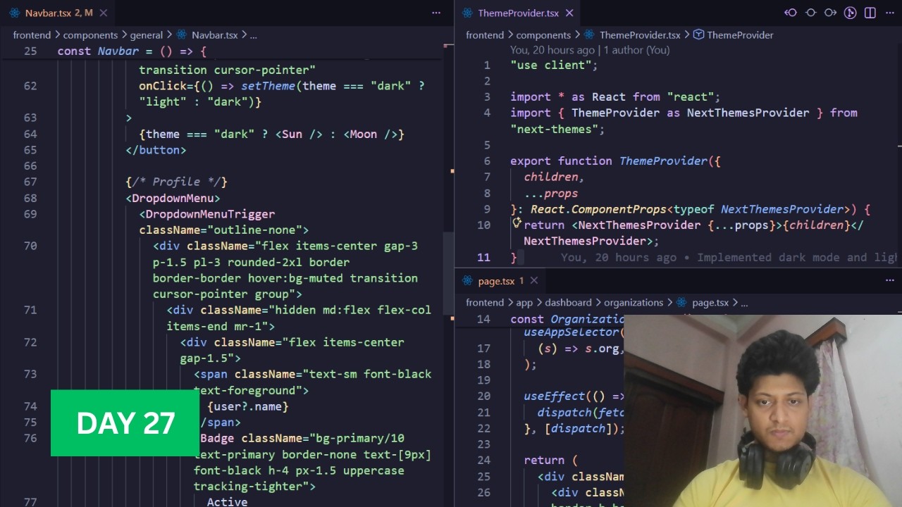This screenshot has width=902, height=507.
Task: Open the ellipsis breadcrumb in Navbar editor
Action: (254, 35)
